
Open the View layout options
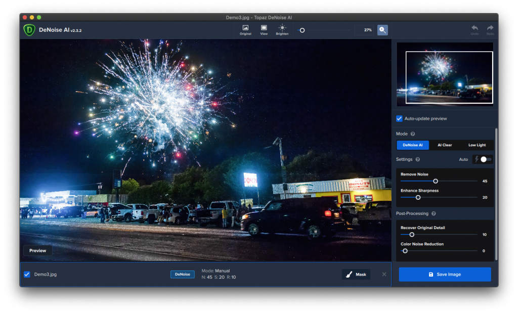[x=264, y=30]
